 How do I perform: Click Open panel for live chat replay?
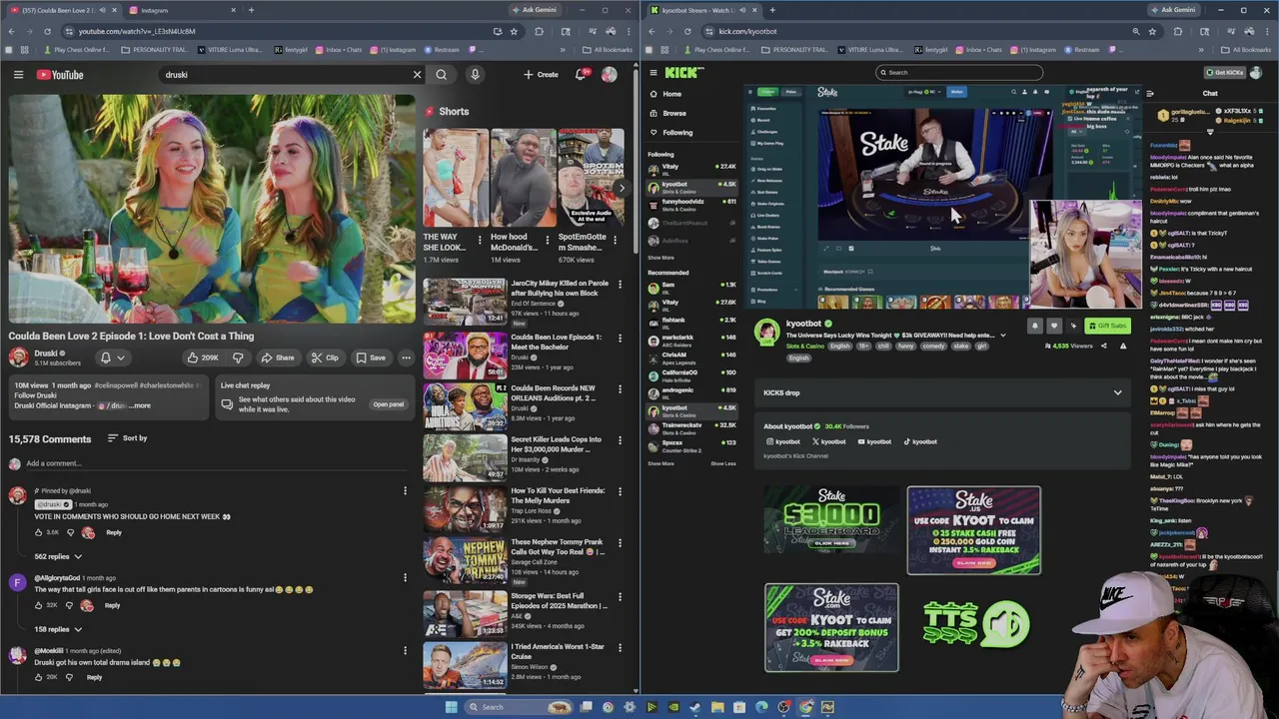(389, 404)
